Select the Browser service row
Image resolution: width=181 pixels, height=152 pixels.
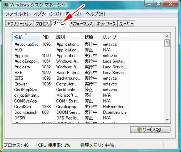tap(71, 84)
